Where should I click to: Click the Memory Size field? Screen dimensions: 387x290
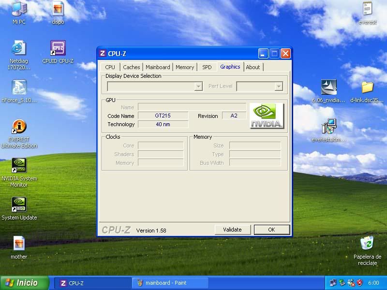pyautogui.click(x=255, y=145)
